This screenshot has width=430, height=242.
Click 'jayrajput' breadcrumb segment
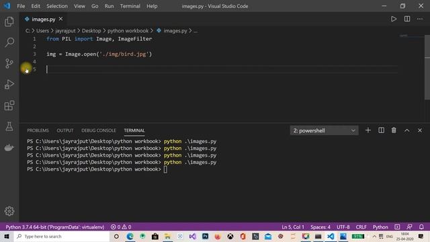[x=65, y=31]
